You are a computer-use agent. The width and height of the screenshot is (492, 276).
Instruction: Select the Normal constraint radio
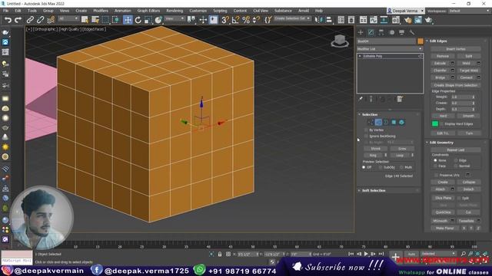click(x=456, y=166)
